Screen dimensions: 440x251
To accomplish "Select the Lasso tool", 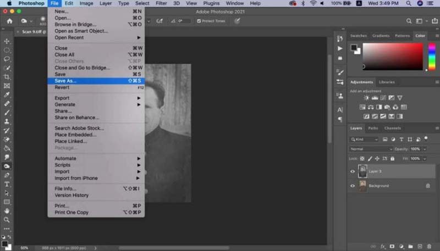I will pos(7,59).
